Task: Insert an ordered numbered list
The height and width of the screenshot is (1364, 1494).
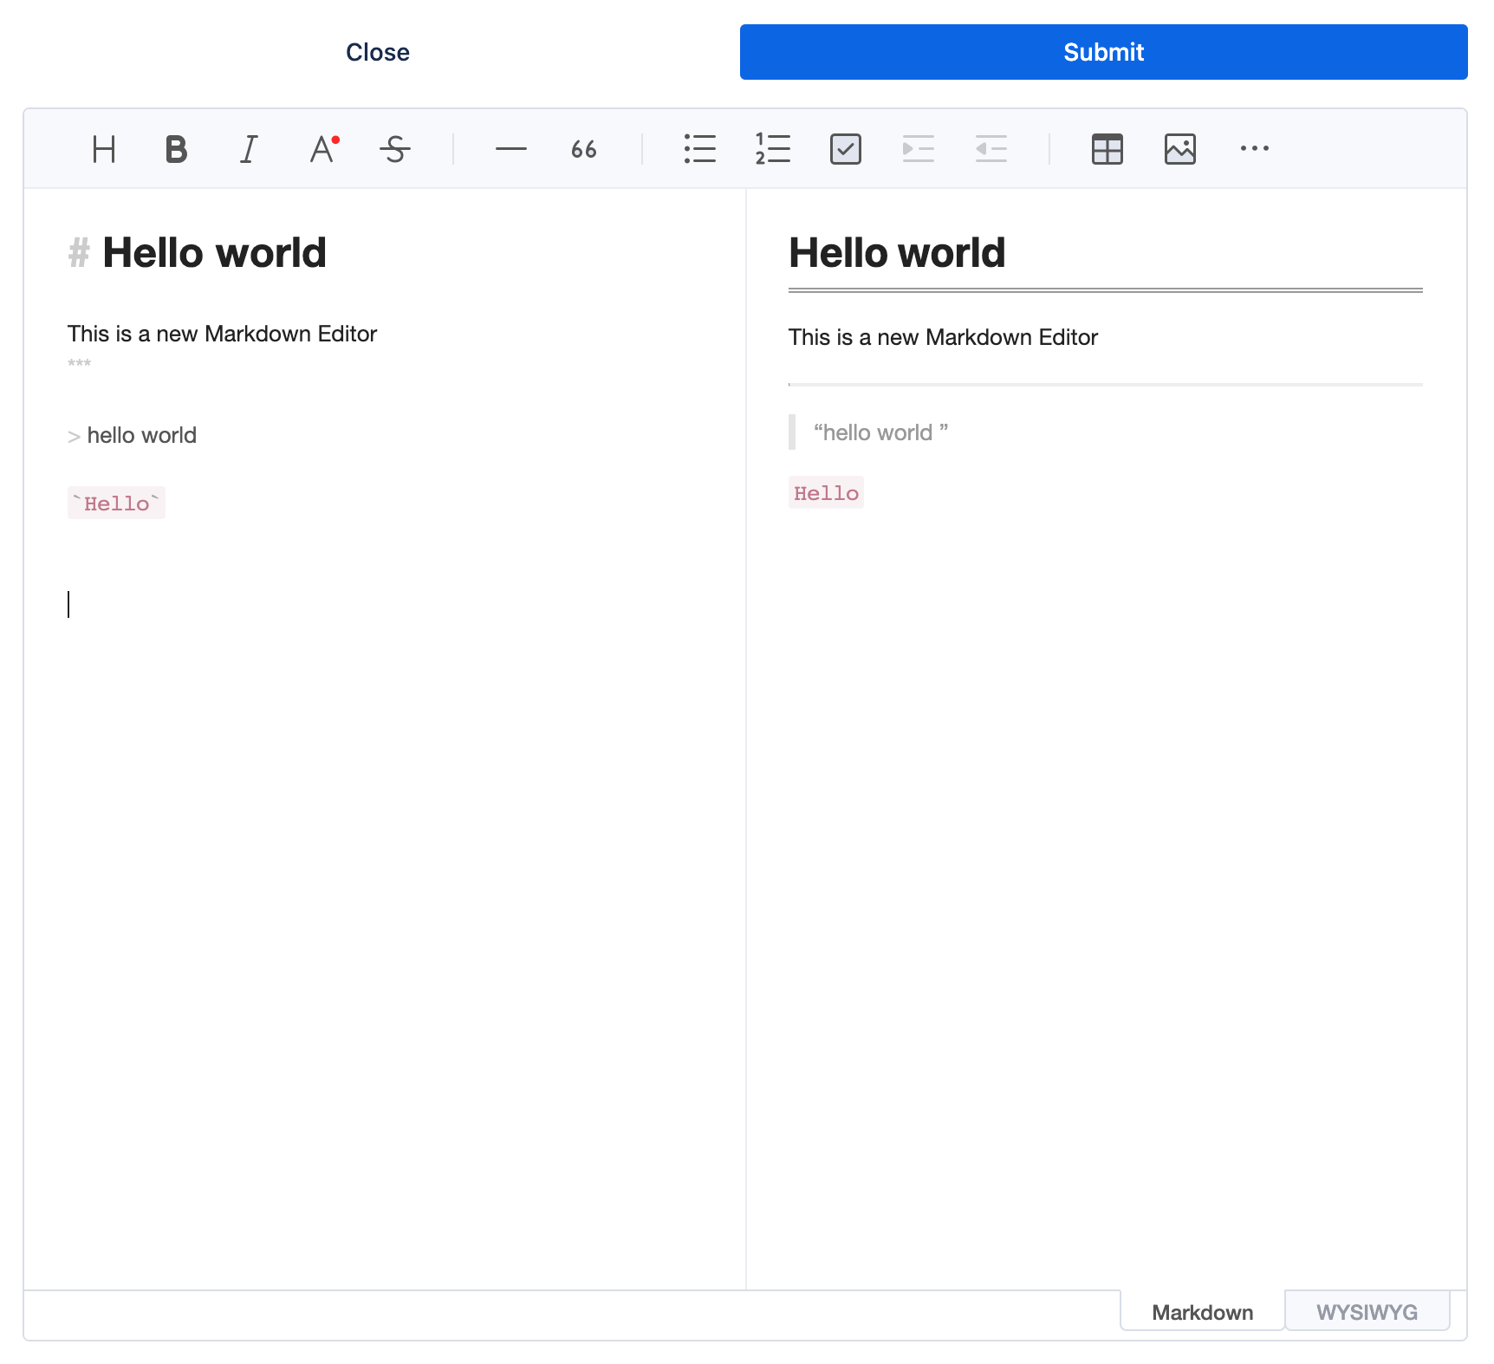Action: click(x=773, y=149)
